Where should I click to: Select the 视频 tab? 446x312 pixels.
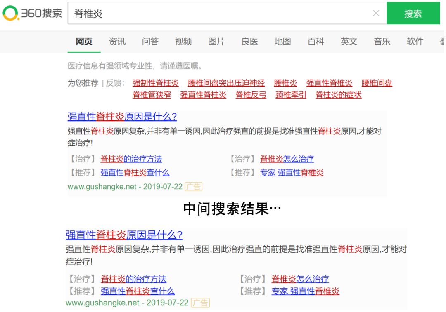click(183, 41)
